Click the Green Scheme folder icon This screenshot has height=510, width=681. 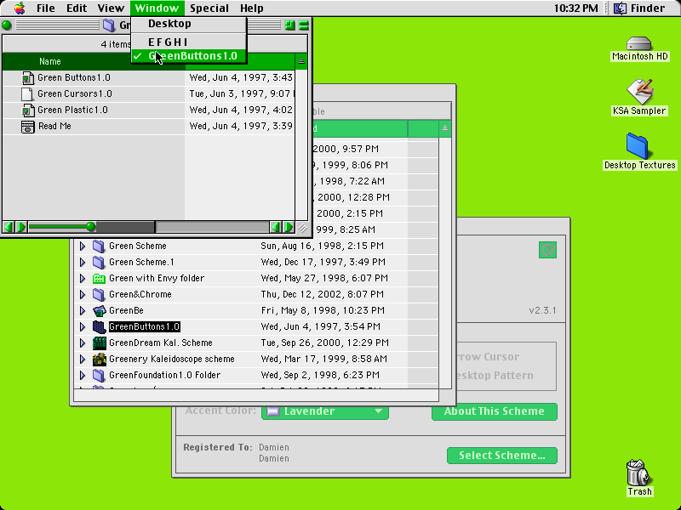click(x=99, y=246)
